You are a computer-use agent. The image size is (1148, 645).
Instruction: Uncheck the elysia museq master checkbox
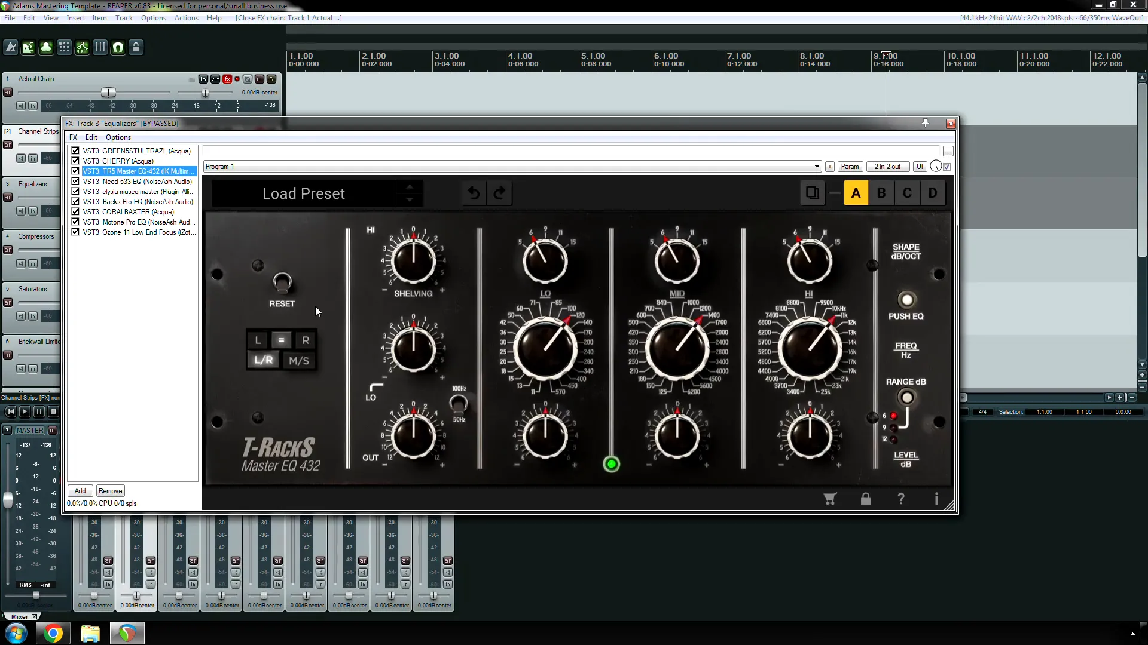click(x=75, y=192)
